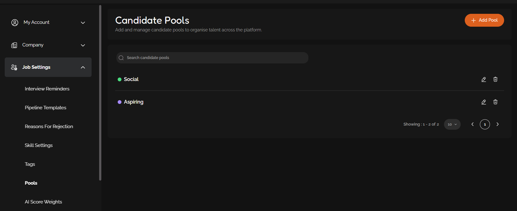Screen dimensions: 517x211
Task: Click the Candidate Pools heading
Action: pos(152,20)
